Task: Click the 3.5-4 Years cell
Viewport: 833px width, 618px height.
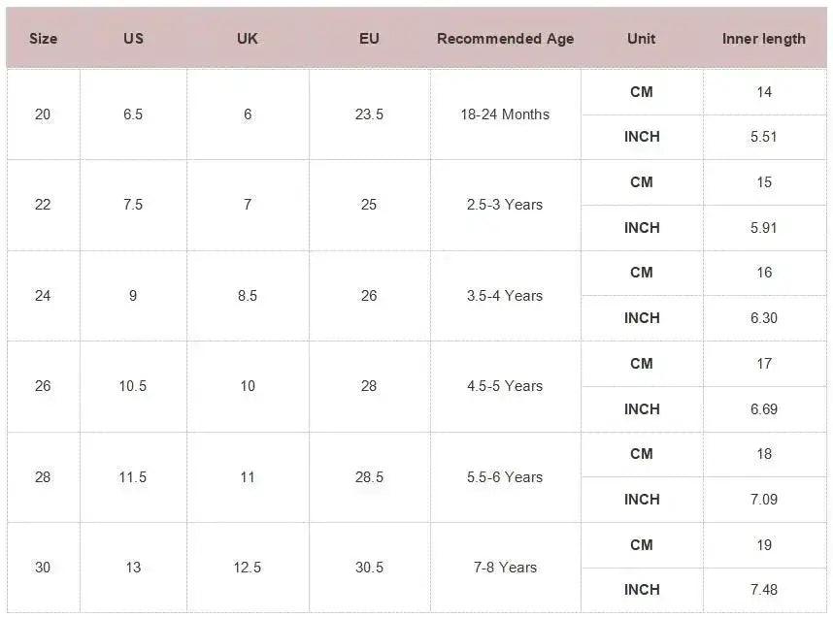Action: point(505,295)
